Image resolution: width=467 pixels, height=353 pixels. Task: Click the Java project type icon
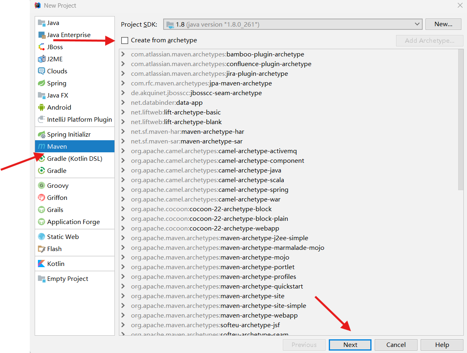42,23
